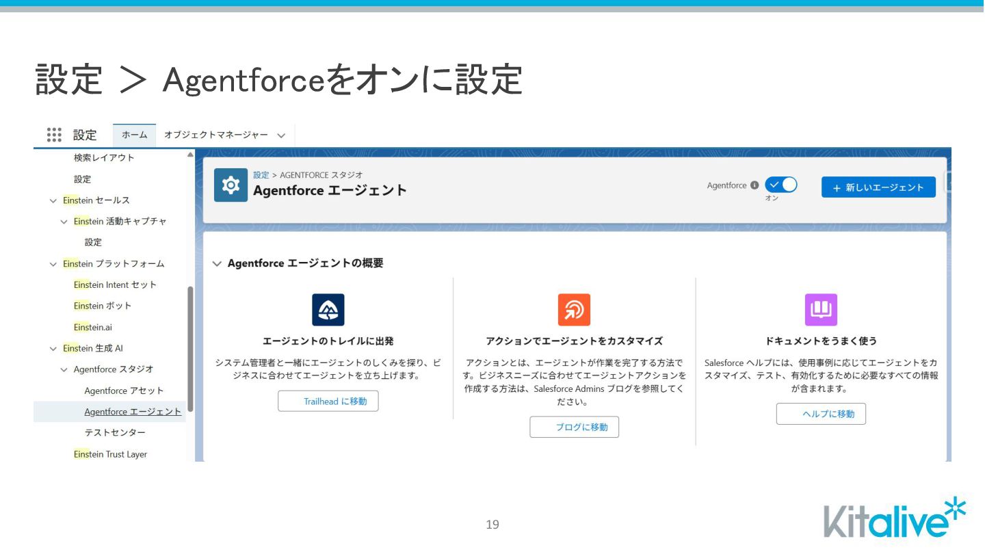The width and height of the screenshot is (985, 554).
Task: Select Agentforce エージェント in the sidebar
Action: click(x=133, y=412)
